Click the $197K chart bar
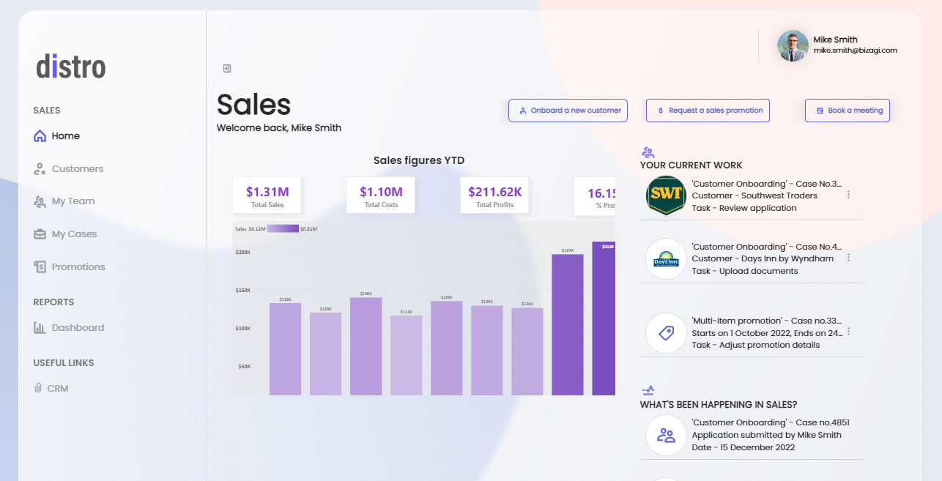This screenshot has height=481, width=942. click(568, 324)
